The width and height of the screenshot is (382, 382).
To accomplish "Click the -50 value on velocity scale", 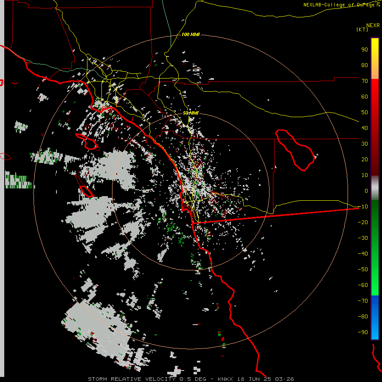I will tap(363, 270).
